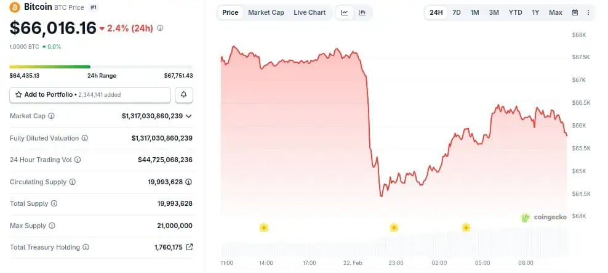Click info icon next to Max Supply
Image resolution: width=608 pixels, height=273 pixels.
pos(51,226)
